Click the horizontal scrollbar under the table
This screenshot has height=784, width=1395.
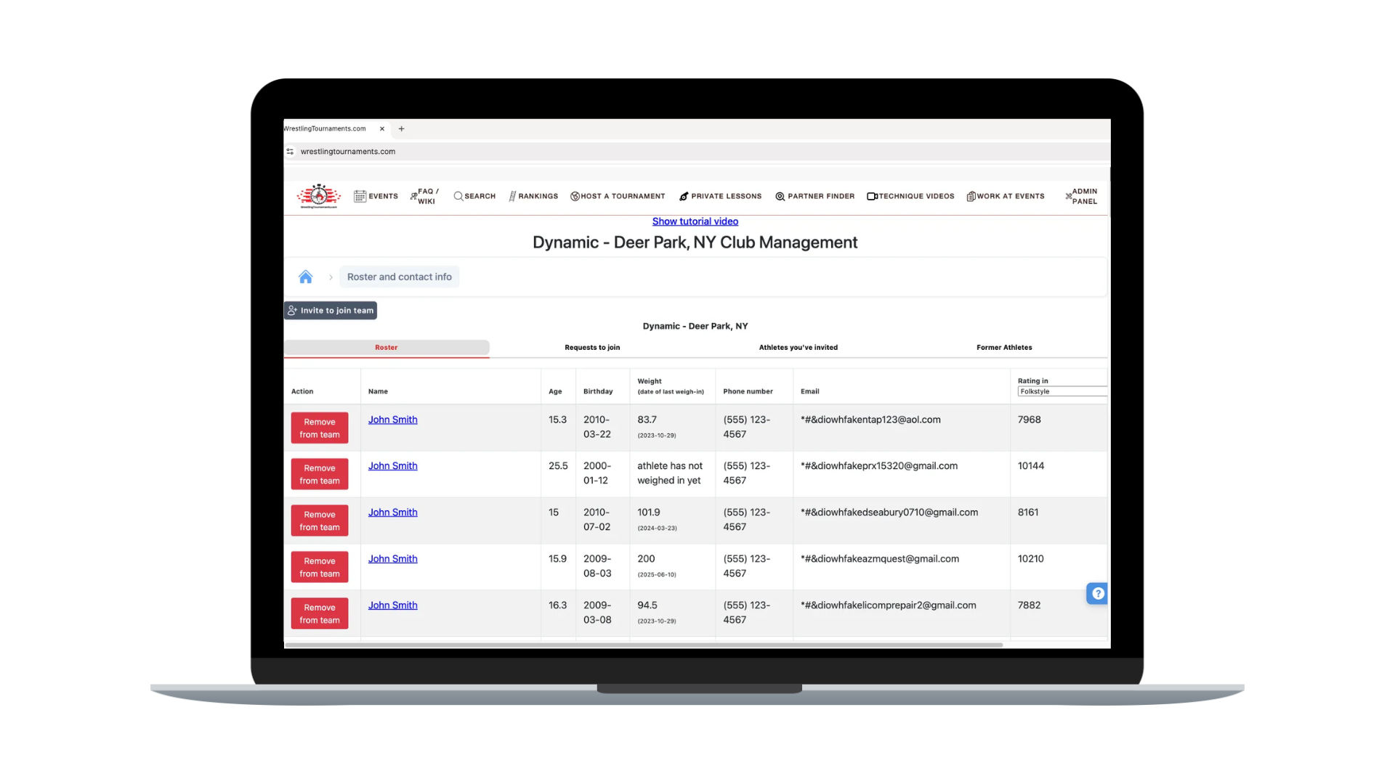[644, 645]
